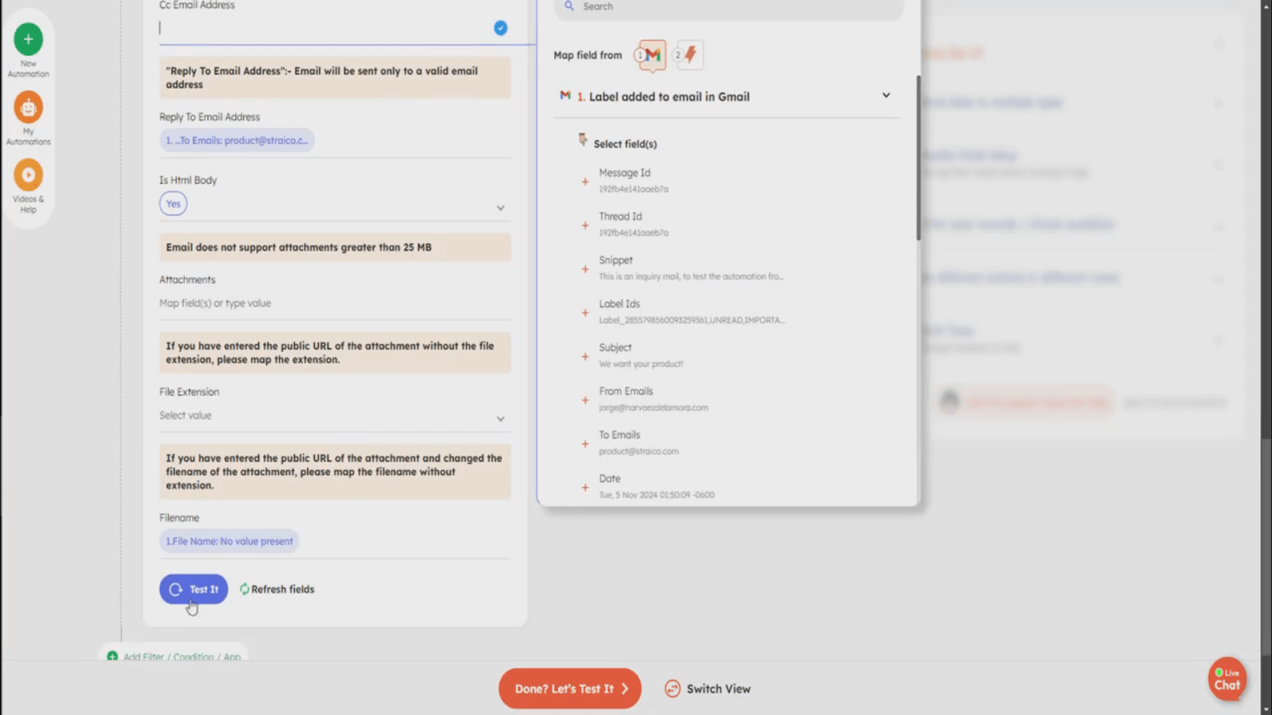Open My Automations from the sidebar
Viewport: 1272px width, 715px height.
[x=28, y=107]
